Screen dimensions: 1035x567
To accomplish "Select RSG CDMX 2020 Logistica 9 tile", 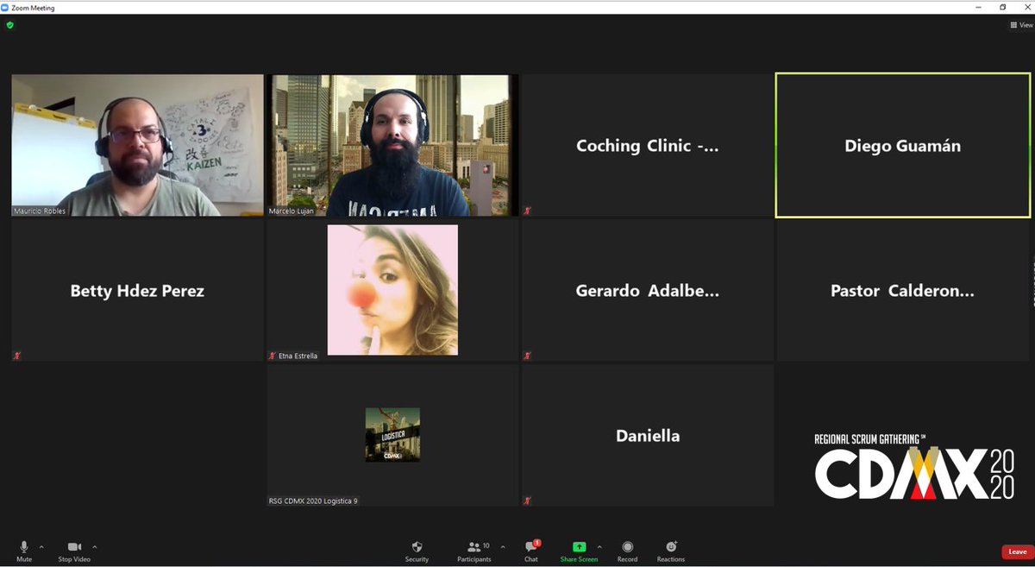I will point(392,435).
